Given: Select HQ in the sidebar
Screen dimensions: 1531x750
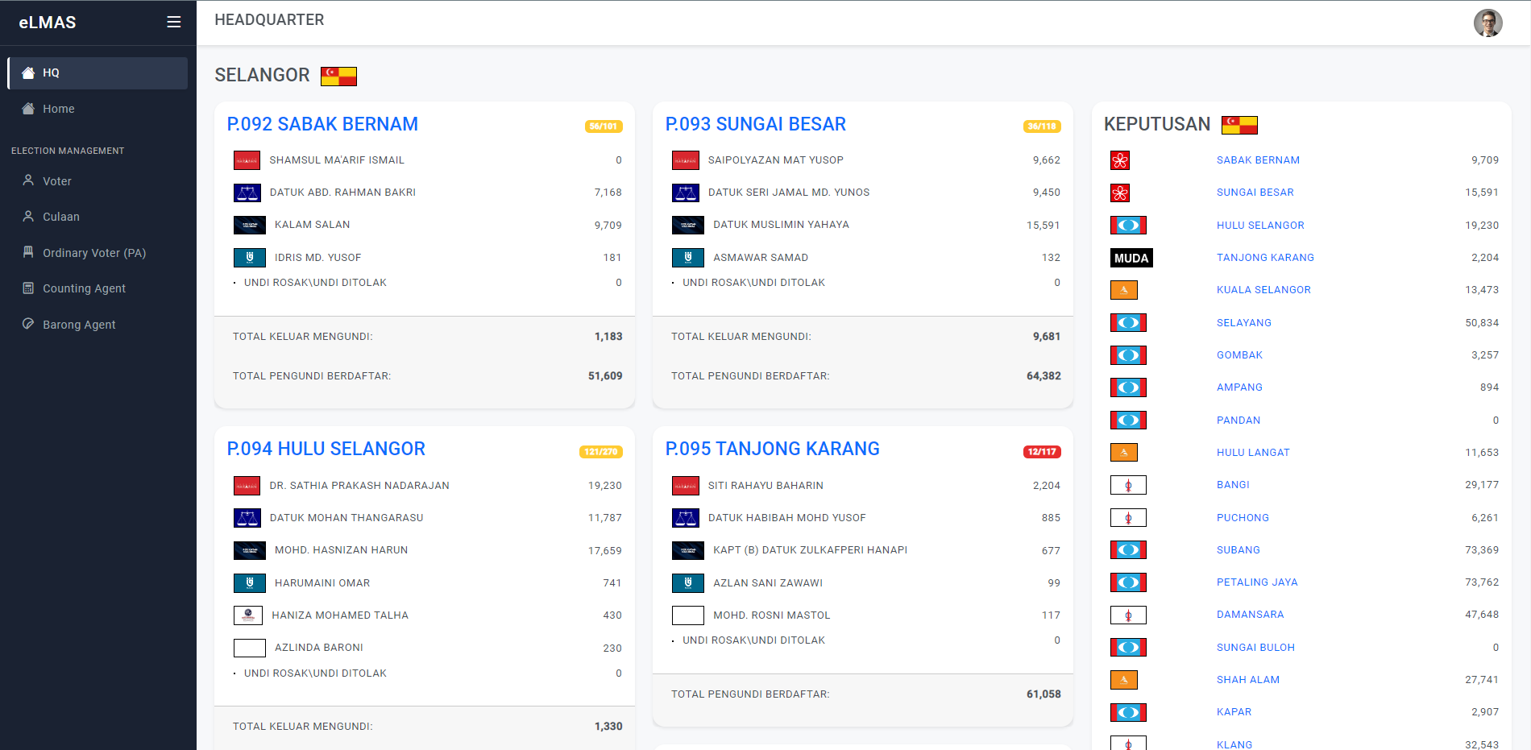Looking at the screenshot, I should pos(98,73).
